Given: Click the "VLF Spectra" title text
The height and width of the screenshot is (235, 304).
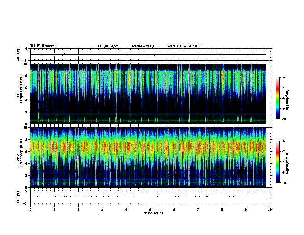Looking at the screenshot, I should (x=43, y=46).
